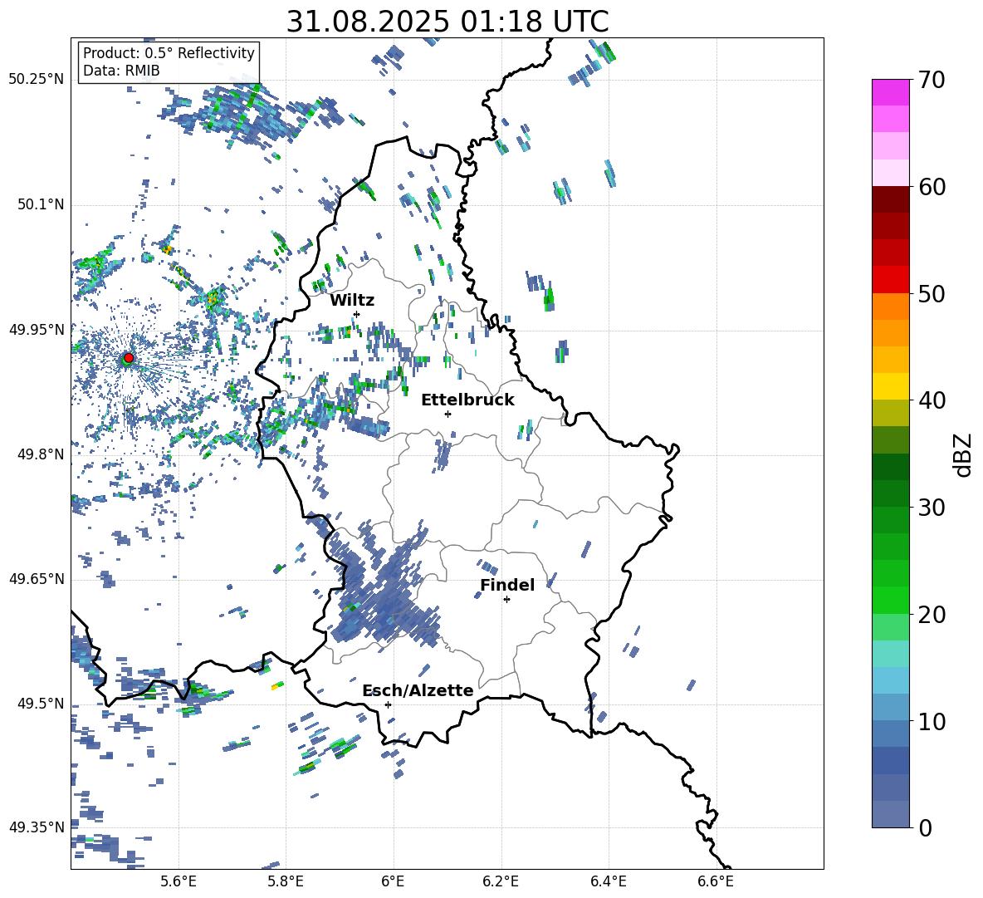Click the Findel location cross marker
The width and height of the screenshot is (983, 898).
click(506, 600)
